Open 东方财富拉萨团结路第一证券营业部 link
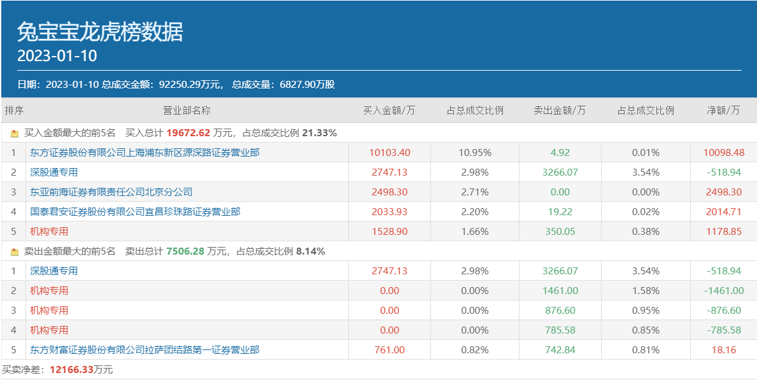This screenshot has height=380, width=757. [145, 350]
